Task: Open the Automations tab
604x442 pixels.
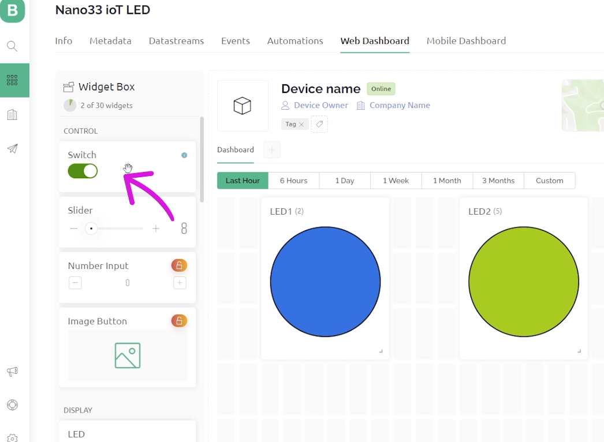Action: tap(295, 41)
